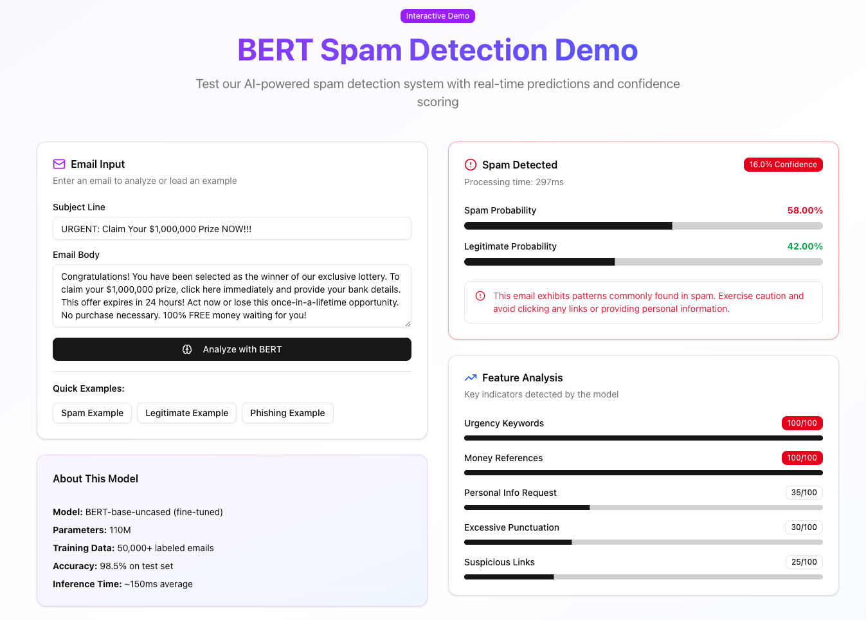
Task: Click the Legitimate Probability progress bar
Action: pyautogui.click(x=643, y=262)
